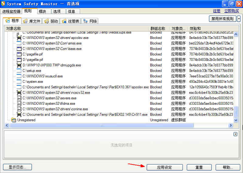Click the skull icon beside drmupgds.exe

[19, 65]
